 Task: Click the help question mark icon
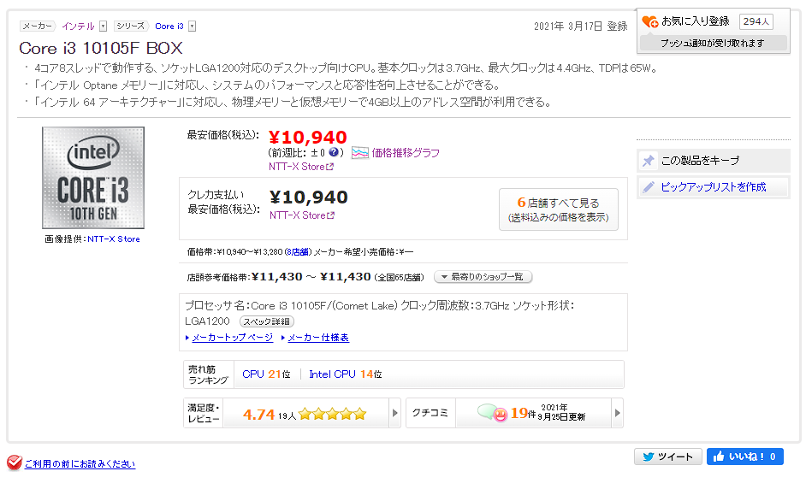[335, 153]
